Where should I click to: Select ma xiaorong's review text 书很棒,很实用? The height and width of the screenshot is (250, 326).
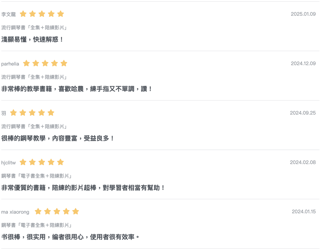click(x=70, y=237)
